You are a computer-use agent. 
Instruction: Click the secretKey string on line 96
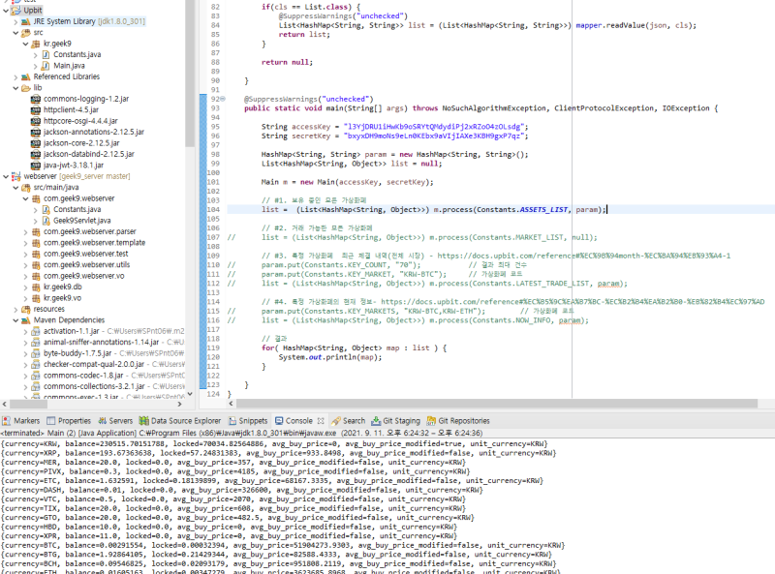pyautogui.click(x=436, y=136)
